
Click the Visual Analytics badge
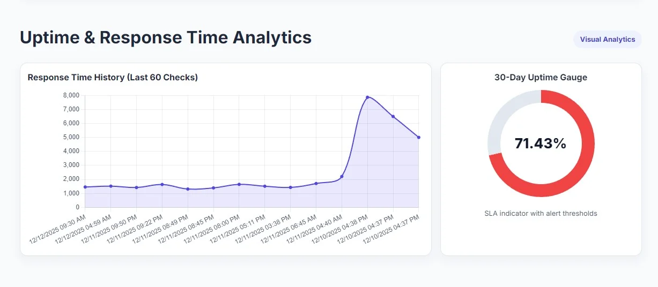pyautogui.click(x=607, y=40)
